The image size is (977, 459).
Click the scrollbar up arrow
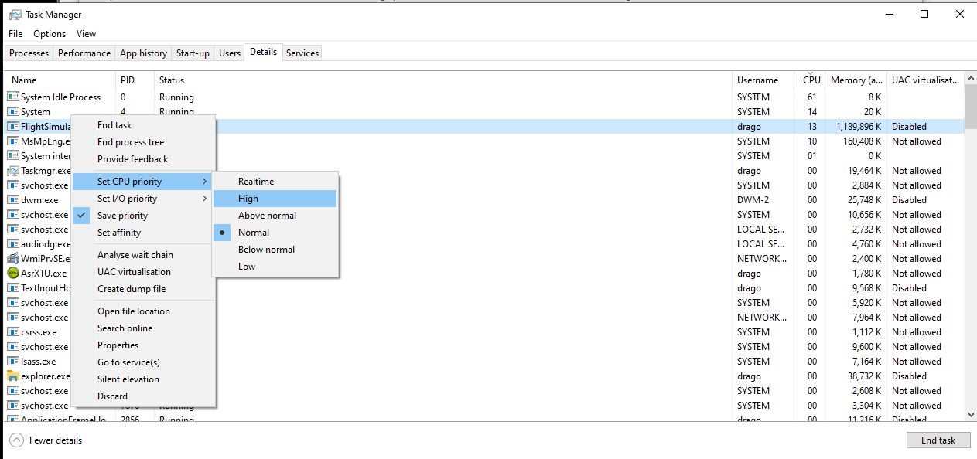pyautogui.click(x=971, y=78)
